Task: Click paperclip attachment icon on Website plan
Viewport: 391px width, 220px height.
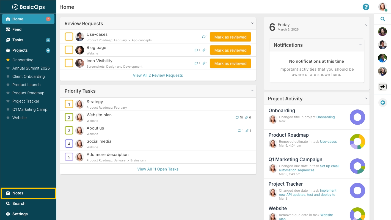Action: [247, 117]
